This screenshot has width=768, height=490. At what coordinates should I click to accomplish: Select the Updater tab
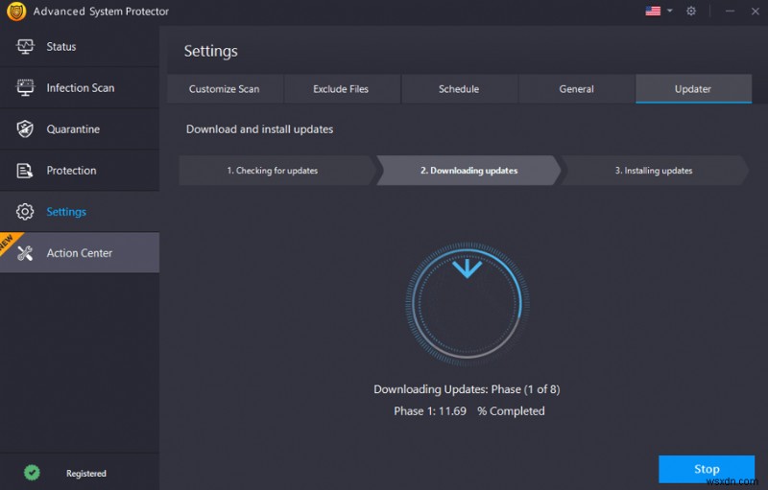point(693,89)
